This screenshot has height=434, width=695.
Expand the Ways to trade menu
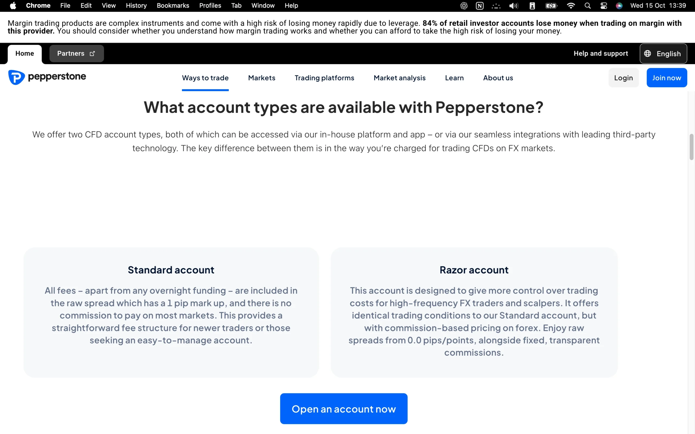coord(205,78)
